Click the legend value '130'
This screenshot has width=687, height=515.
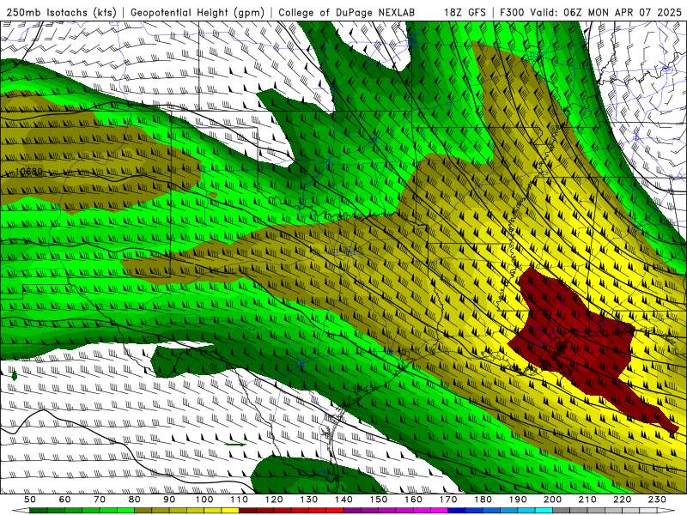coord(309,500)
